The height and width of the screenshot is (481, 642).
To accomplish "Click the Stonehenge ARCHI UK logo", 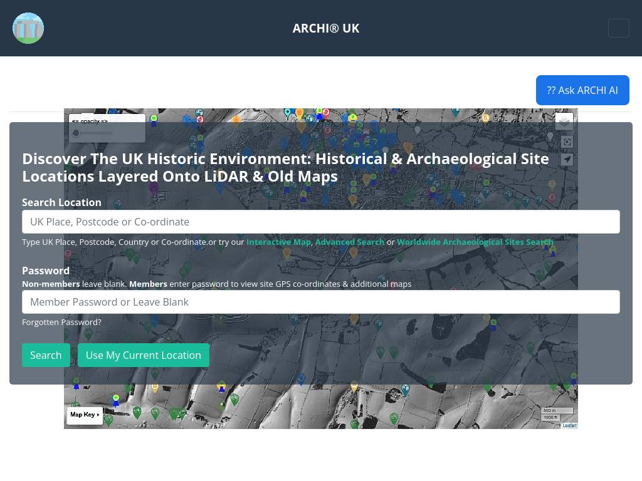I will pyautogui.click(x=28, y=28).
